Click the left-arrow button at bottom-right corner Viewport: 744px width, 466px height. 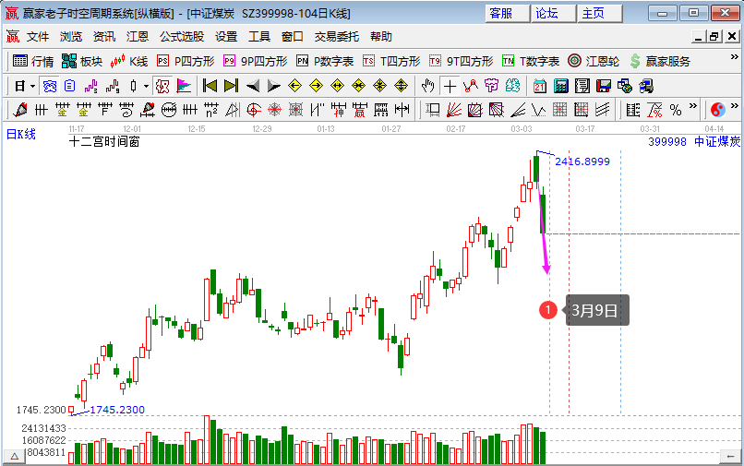(x=731, y=457)
